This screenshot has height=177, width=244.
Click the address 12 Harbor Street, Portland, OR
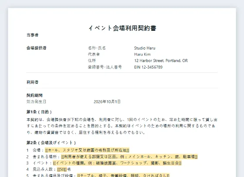[161, 61]
